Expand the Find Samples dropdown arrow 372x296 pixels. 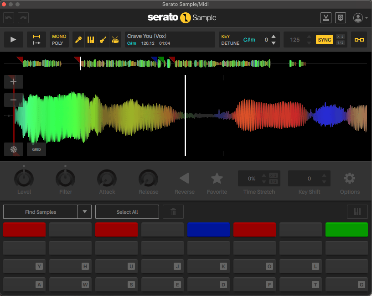pyautogui.click(x=84, y=212)
